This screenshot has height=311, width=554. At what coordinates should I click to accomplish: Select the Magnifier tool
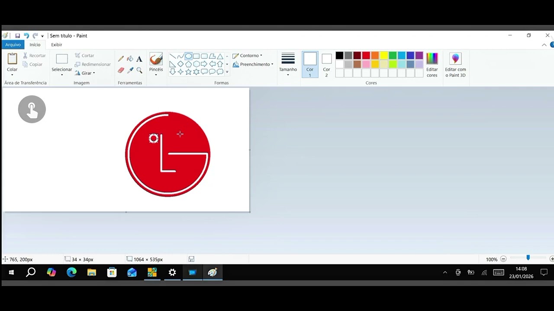pos(139,70)
